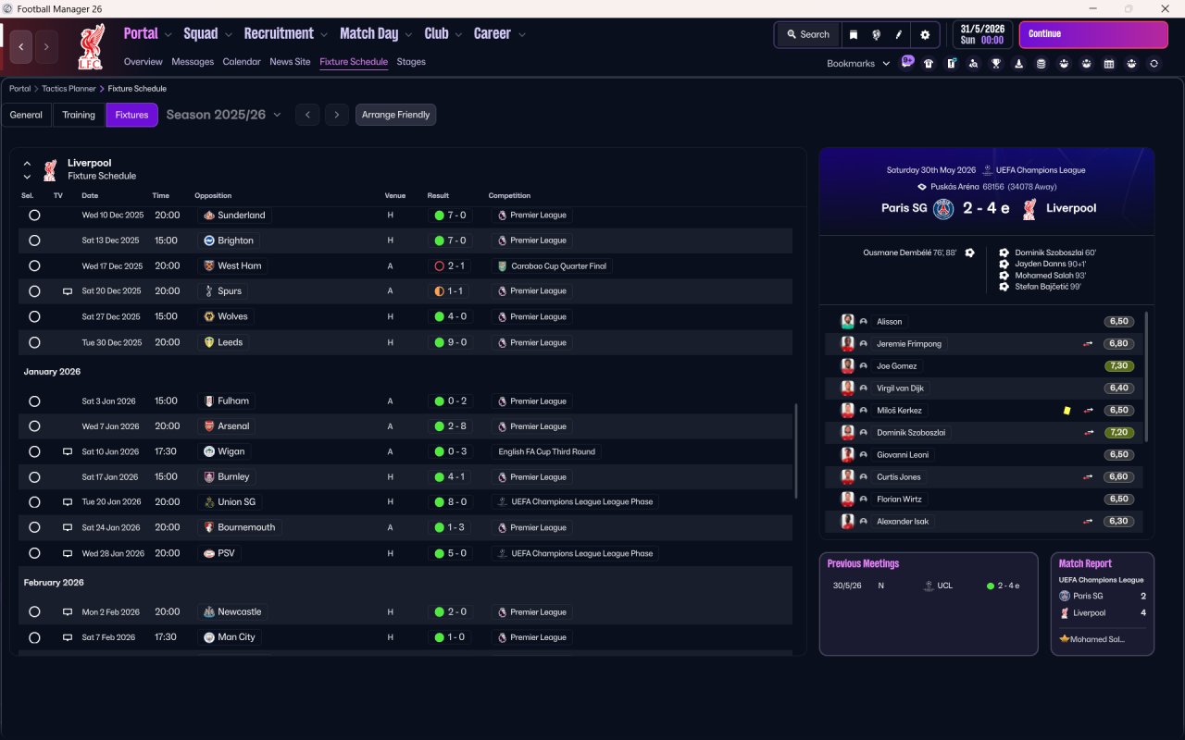
Task: Open the 9+ notifications chat bubble
Action: [x=907, y=62]
